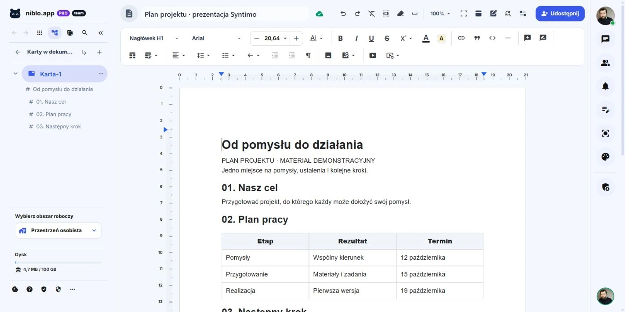The width and height of the screenshot is (625, 312).
Task: Open the 100% zoom dropdown
Action: 440,14
